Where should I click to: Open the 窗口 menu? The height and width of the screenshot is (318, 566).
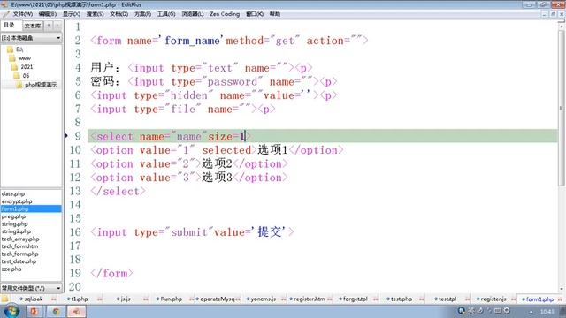pyautogui.click(x=255, y=14)
